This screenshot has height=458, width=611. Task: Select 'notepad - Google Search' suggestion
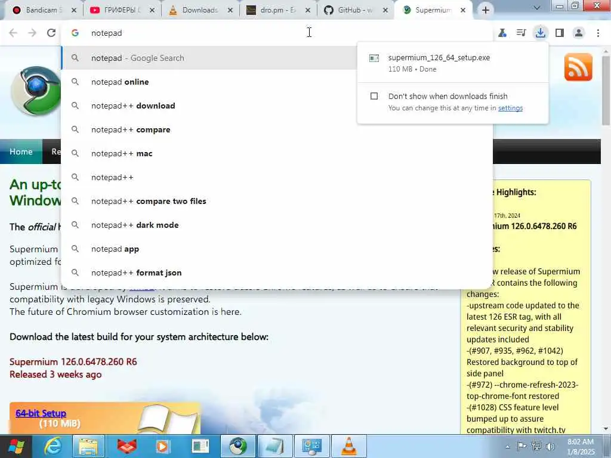click(x=209, y=58)
